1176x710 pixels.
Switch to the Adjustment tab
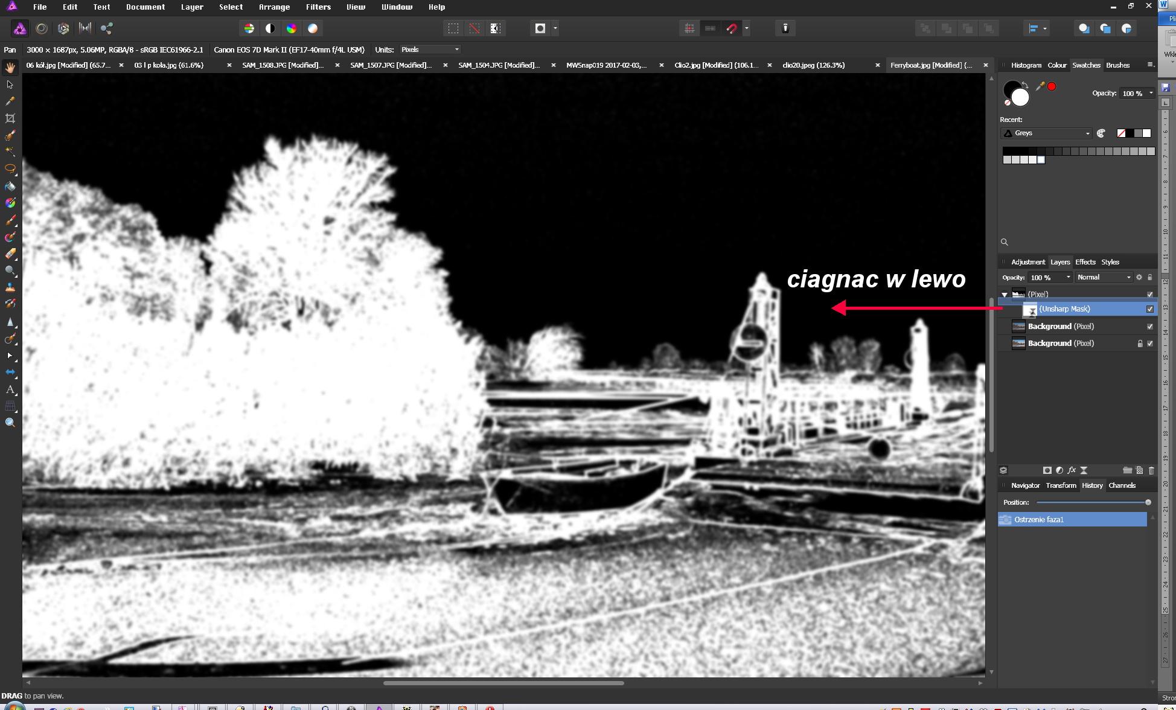[1028, 263]
